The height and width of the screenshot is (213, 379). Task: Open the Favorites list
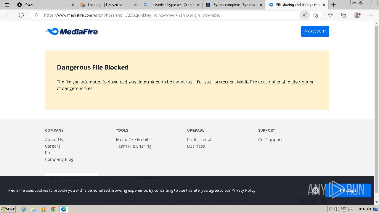(330, 15)
